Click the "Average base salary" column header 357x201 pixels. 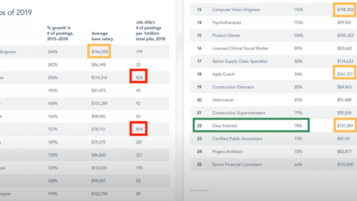(x=102, y=36)
